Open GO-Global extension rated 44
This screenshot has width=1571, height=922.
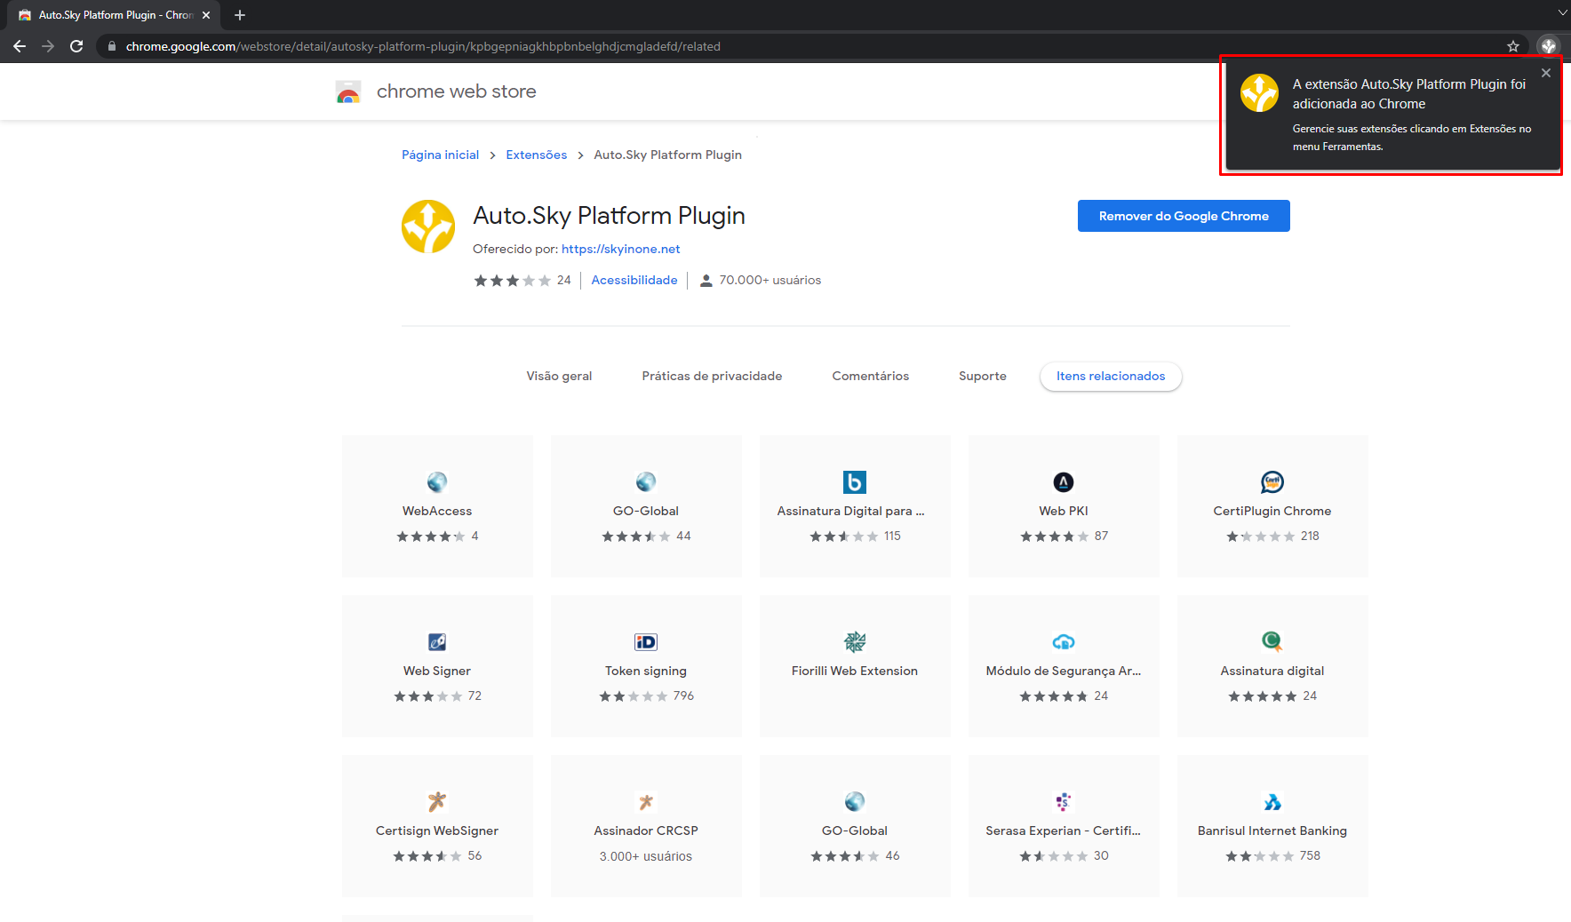(x=646, y=481)
